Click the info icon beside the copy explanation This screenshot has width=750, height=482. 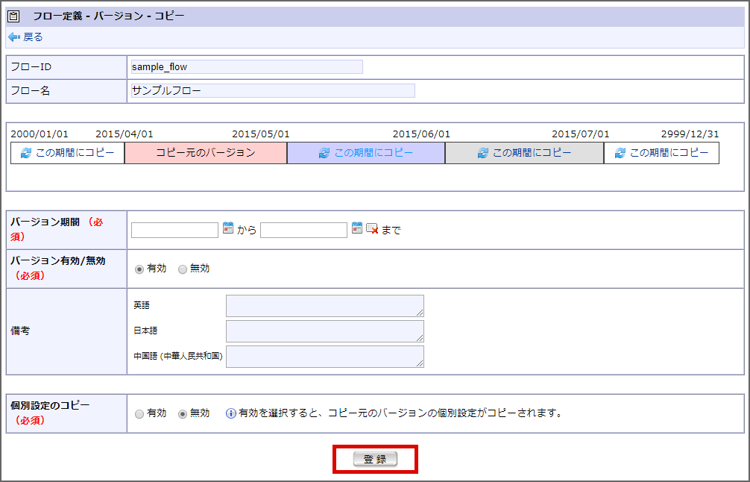click(230, 413)
